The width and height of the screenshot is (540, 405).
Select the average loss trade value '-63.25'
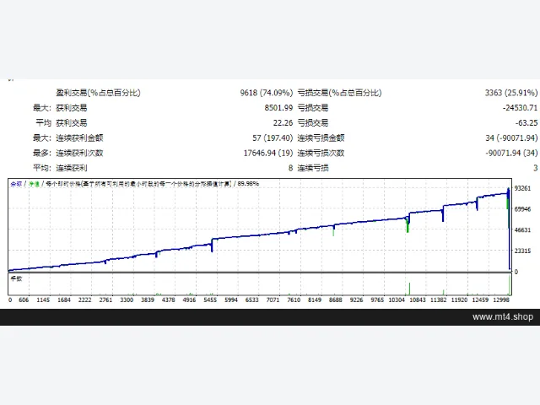point(526,123)
